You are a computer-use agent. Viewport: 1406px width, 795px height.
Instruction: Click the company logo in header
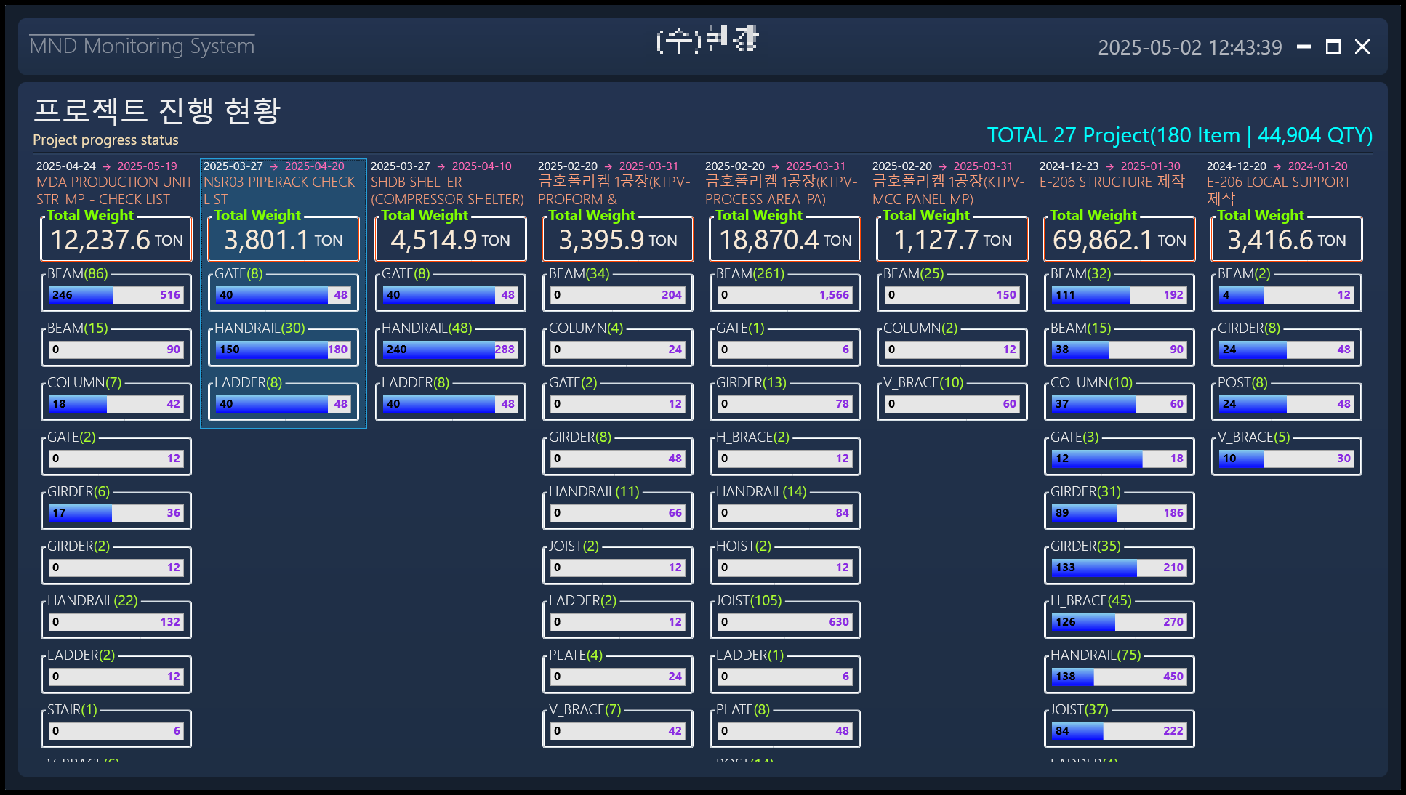(x=707, y=39)
